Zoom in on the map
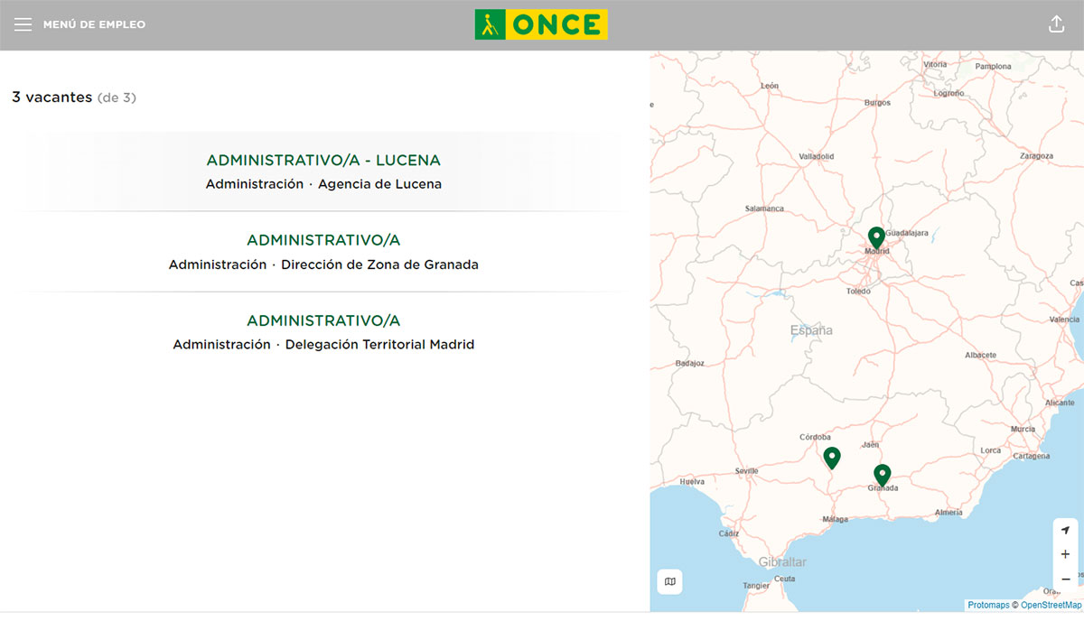 point(1066,554)
